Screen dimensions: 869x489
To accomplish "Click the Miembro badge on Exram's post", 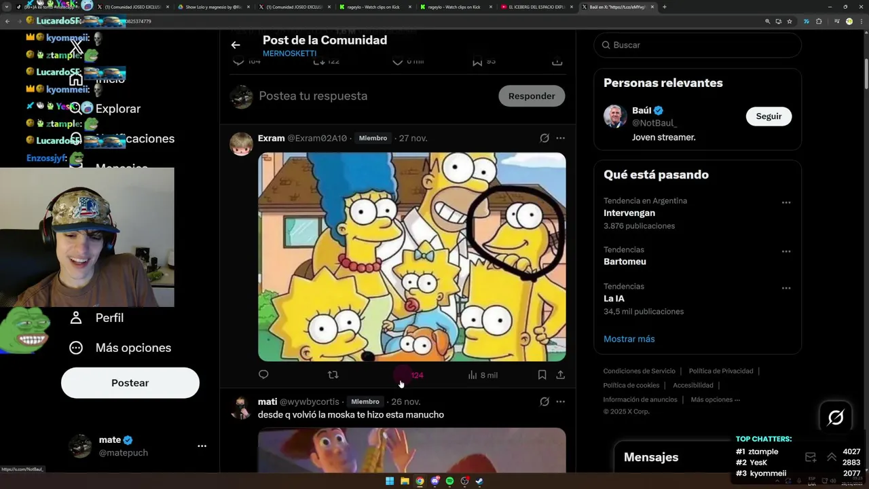I will click(x=373, y=138).
